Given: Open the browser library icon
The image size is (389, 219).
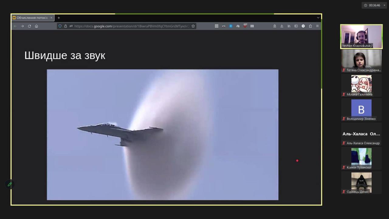Looking at the screenshot, I should point(289,26).
